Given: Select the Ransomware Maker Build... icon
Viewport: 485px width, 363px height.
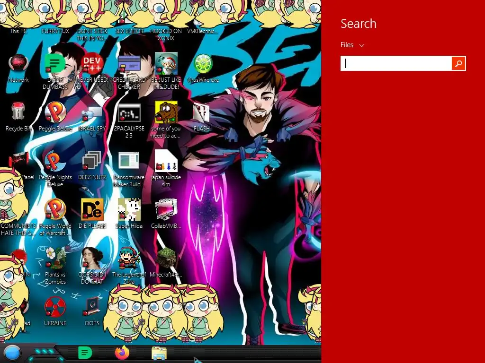Looking at the screenshot, I should (x=129, y=161).
